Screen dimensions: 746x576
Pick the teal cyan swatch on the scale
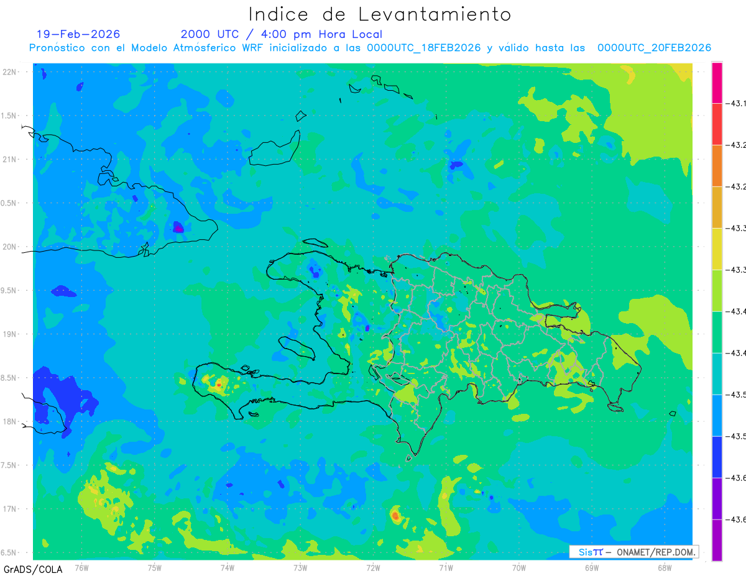click(x=717, y=374)
